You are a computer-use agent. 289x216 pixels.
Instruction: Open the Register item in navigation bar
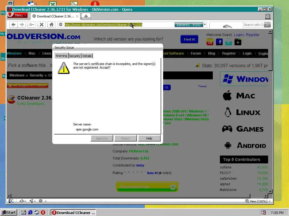tap(229, 53)
